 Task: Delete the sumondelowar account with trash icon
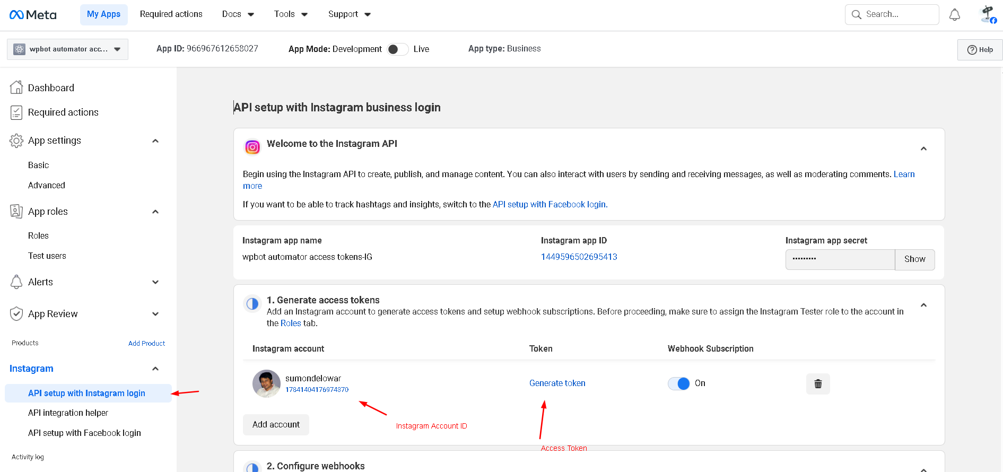817,383
